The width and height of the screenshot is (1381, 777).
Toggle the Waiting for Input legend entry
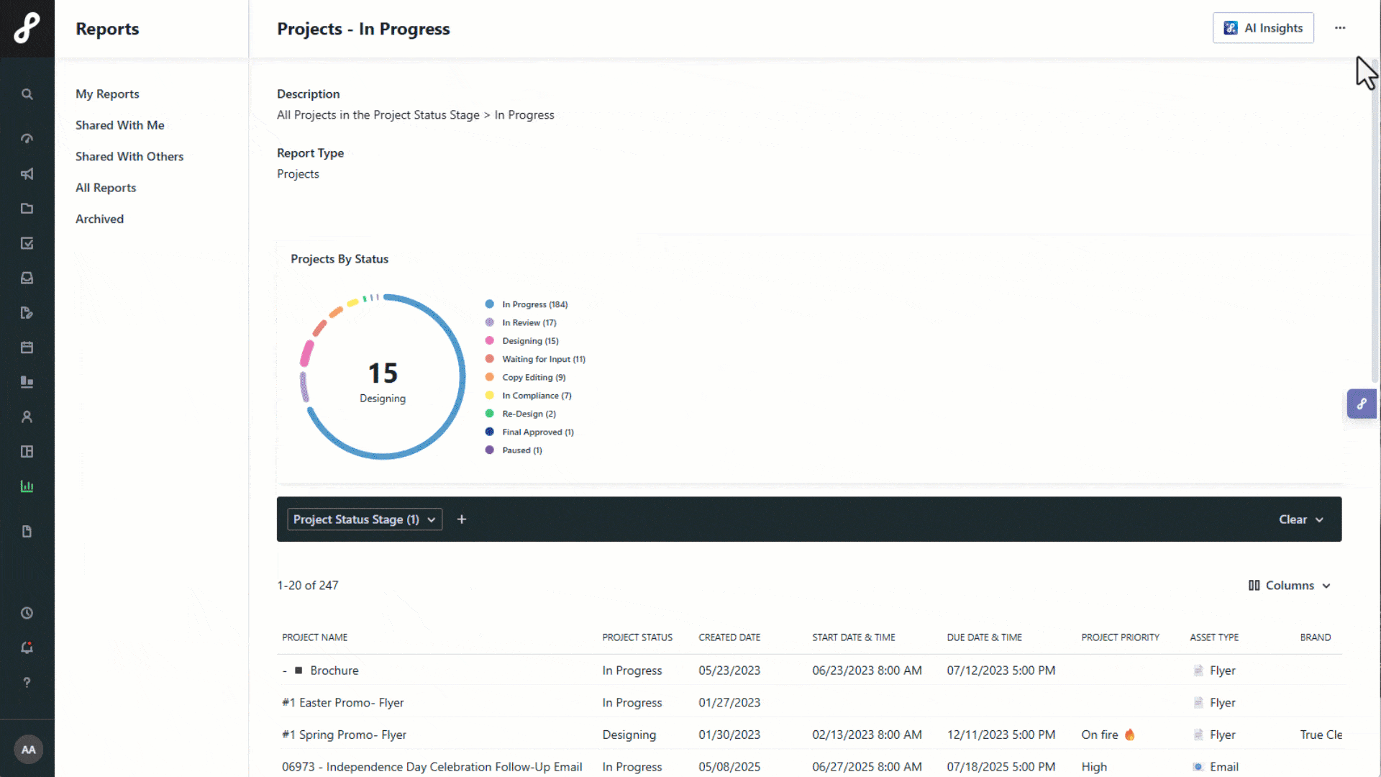coord(543,359)
